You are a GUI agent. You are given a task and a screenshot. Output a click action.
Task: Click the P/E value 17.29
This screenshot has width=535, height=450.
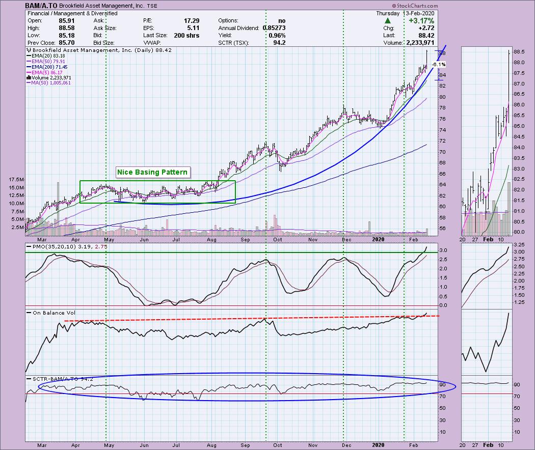(x=192, y=21)
